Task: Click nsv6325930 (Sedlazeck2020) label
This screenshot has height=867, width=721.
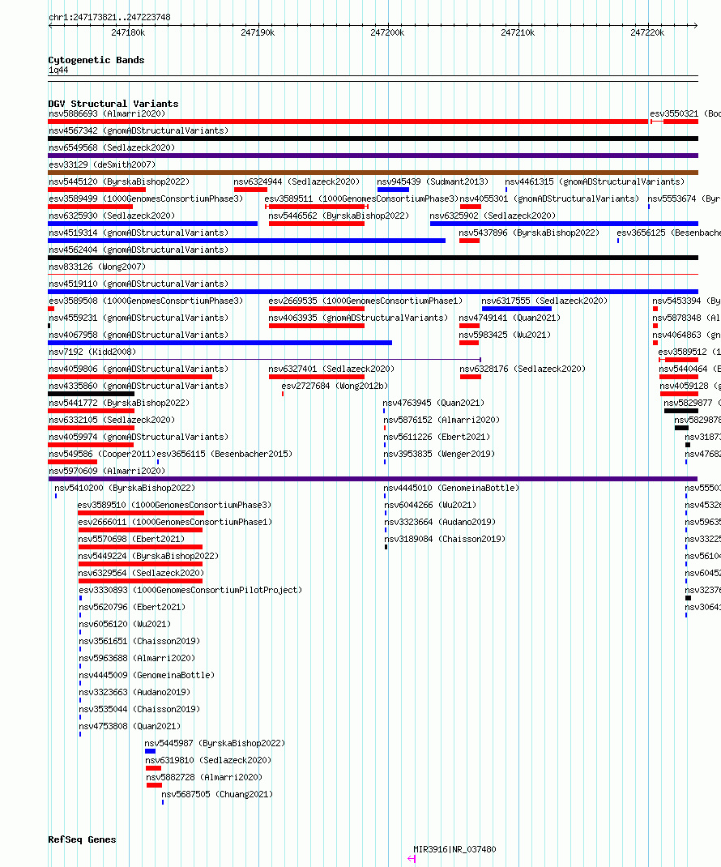Action: point(112,216)
